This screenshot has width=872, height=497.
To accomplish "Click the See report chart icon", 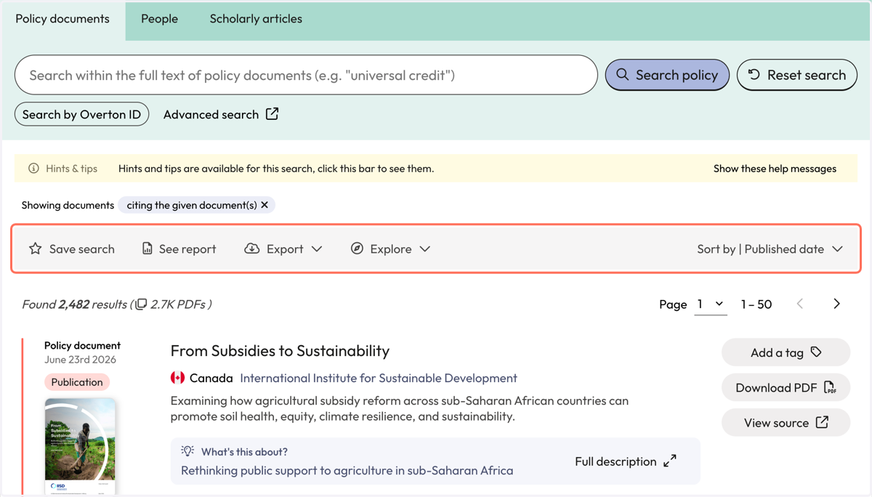I will [147, 248].
